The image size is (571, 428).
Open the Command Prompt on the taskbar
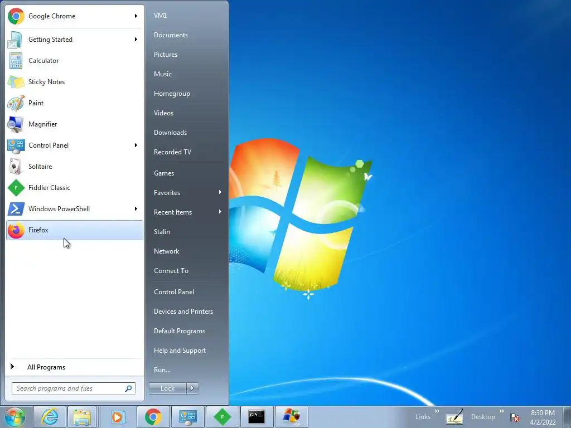257,417
